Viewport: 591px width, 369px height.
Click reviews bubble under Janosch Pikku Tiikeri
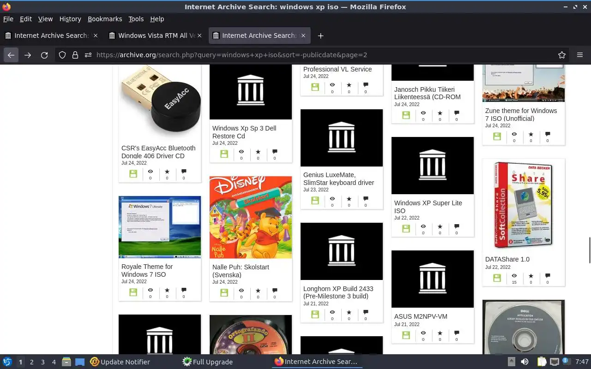pos(457,113)
